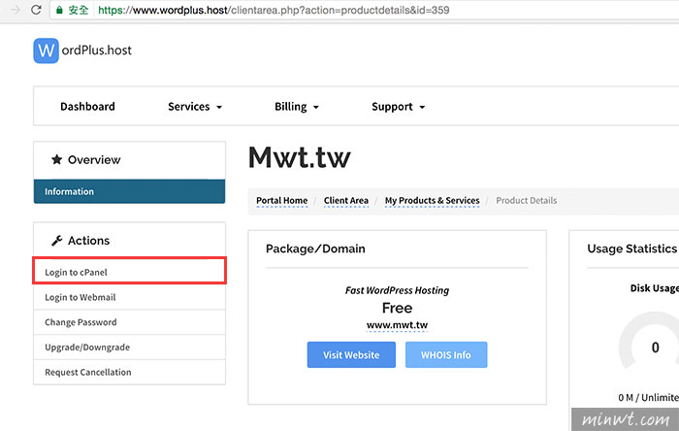
Task: Expand the Support dropdown menu
Action: pyautogui.click(x=399, y=107)
